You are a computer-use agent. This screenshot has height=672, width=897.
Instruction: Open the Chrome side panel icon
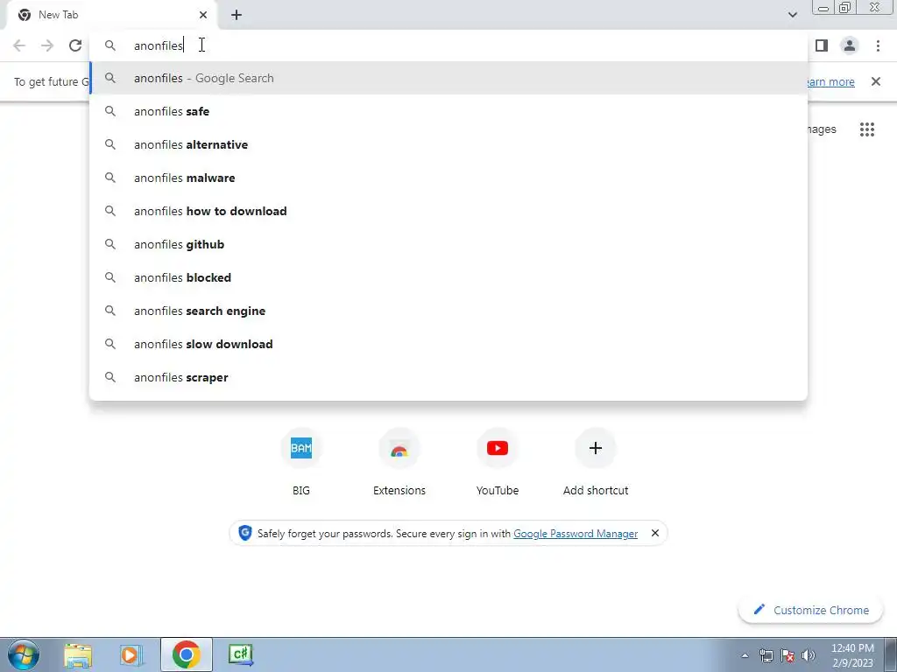[x=822, y=45]
